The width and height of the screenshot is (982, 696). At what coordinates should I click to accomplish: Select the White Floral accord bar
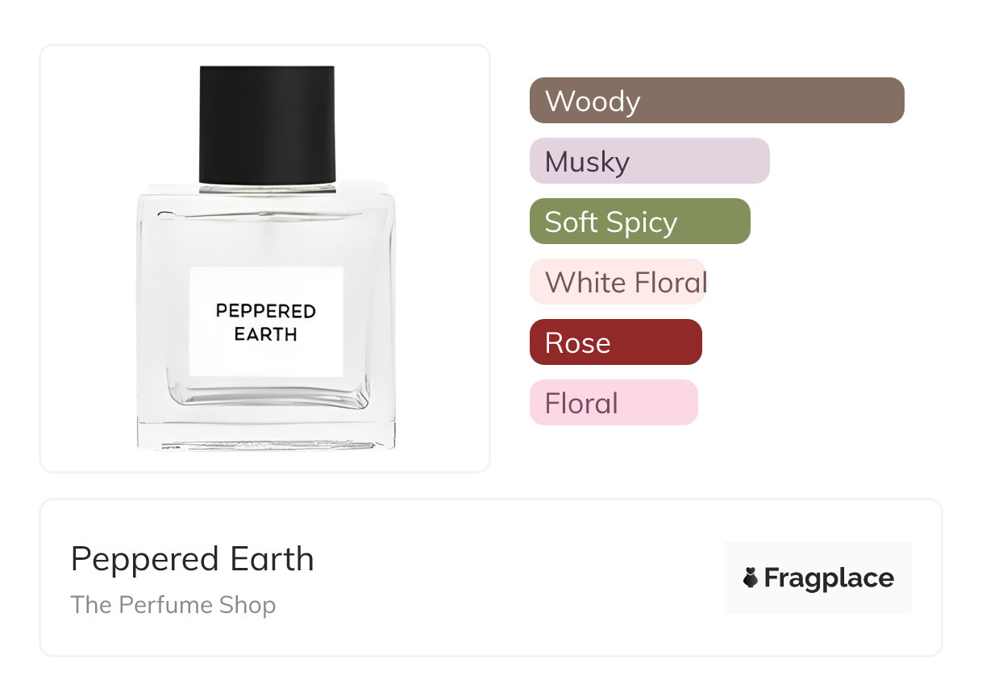[x=618, y=282]
